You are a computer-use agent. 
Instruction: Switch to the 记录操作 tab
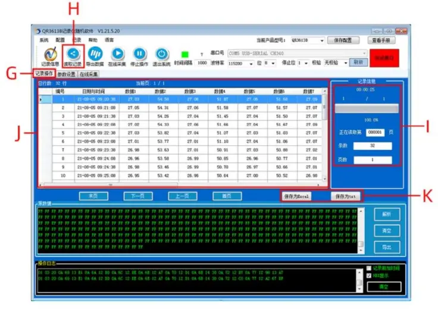pos(44,73)
